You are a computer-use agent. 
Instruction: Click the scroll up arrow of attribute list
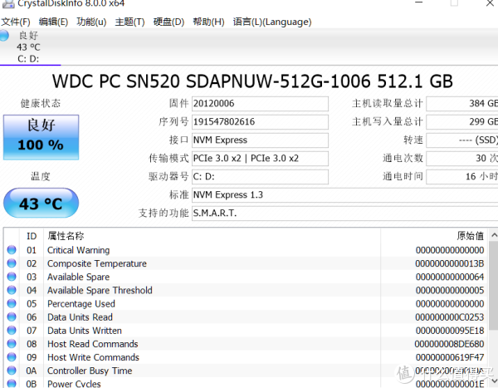[x=494, y=235]
